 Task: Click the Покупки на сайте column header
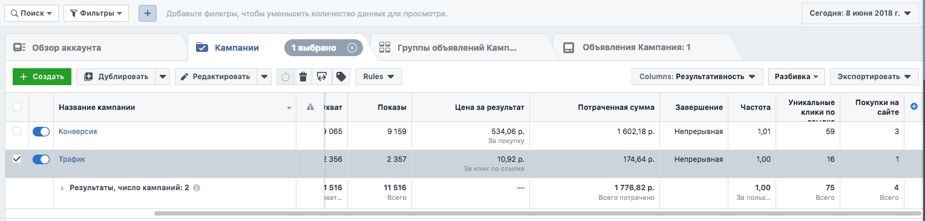coord(872,107)
